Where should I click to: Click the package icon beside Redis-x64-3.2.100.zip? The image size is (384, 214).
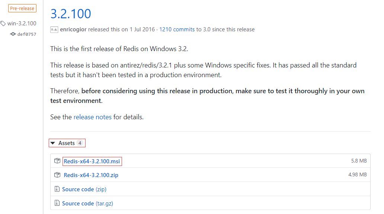pos(57,175)
